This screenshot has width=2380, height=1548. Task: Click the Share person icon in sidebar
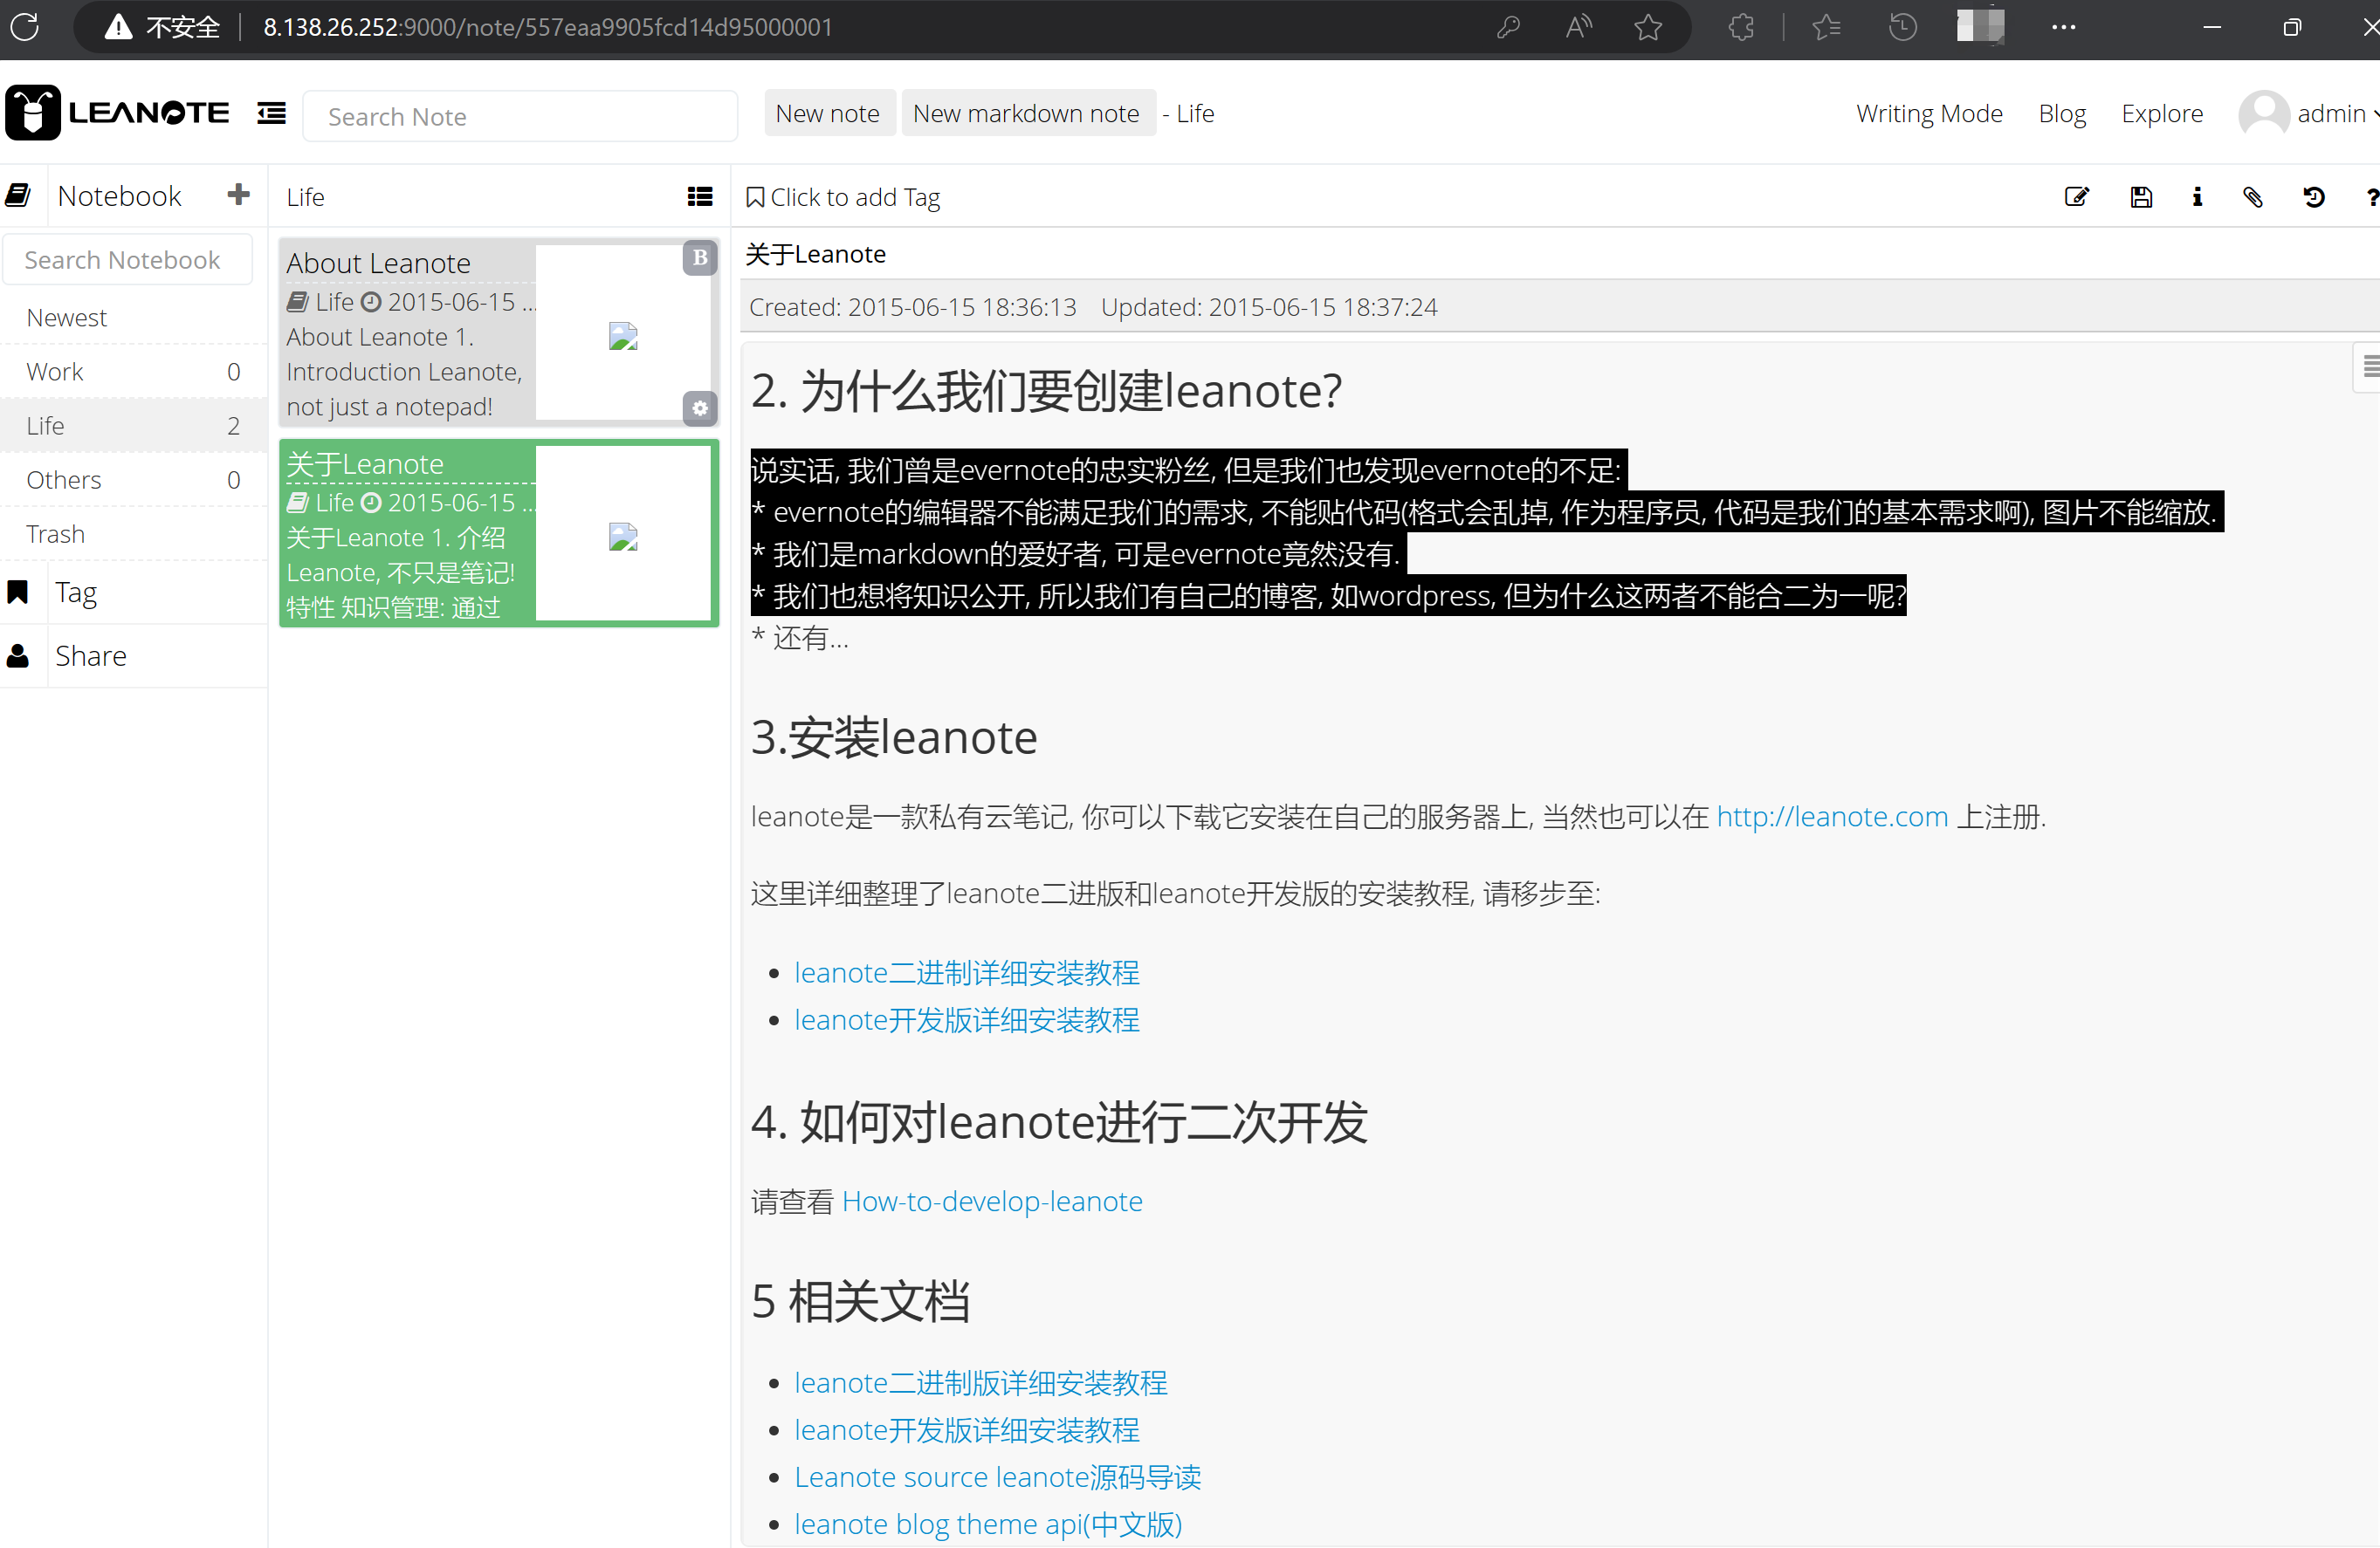pos(18,655)
